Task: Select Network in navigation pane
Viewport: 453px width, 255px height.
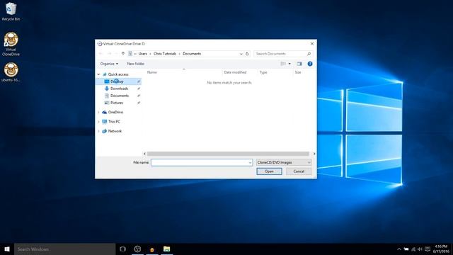Action: tap(115, 131)
